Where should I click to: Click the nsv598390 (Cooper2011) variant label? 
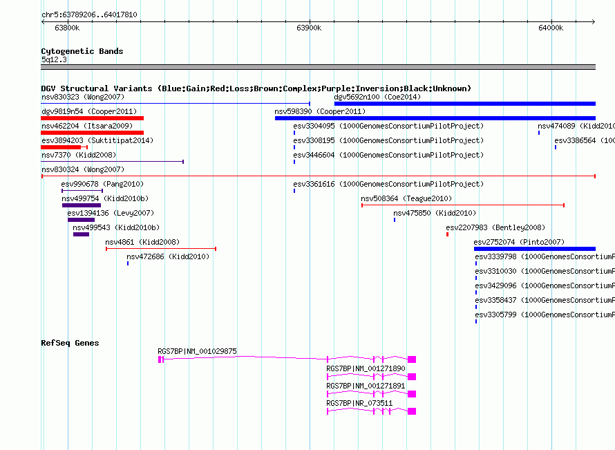(320, 111)
